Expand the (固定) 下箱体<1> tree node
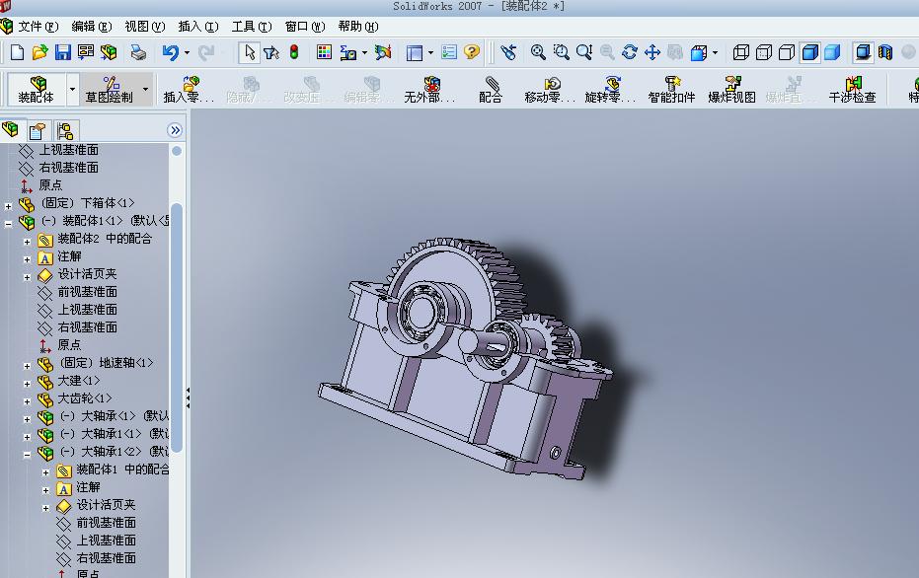 click(8, 206)
